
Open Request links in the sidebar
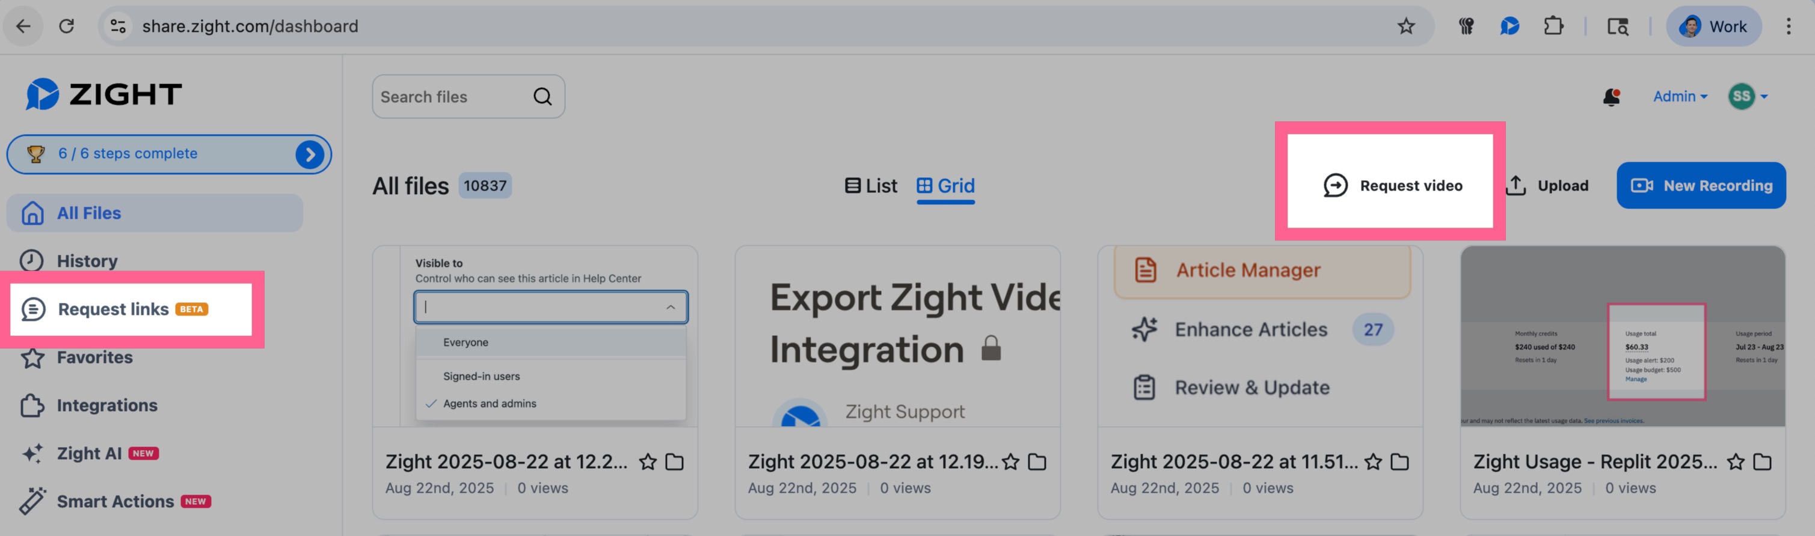pyautogui.click(x=112, y=309)
